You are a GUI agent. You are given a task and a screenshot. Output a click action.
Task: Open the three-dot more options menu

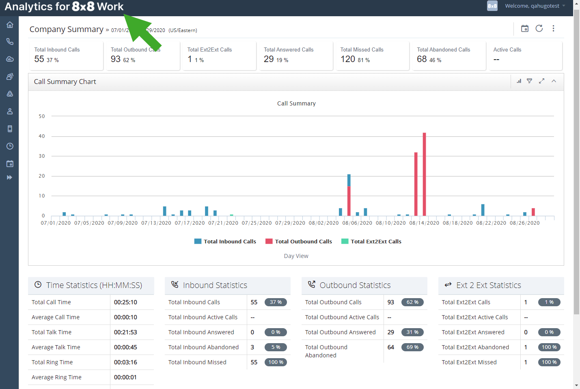[x=553, y=28]
